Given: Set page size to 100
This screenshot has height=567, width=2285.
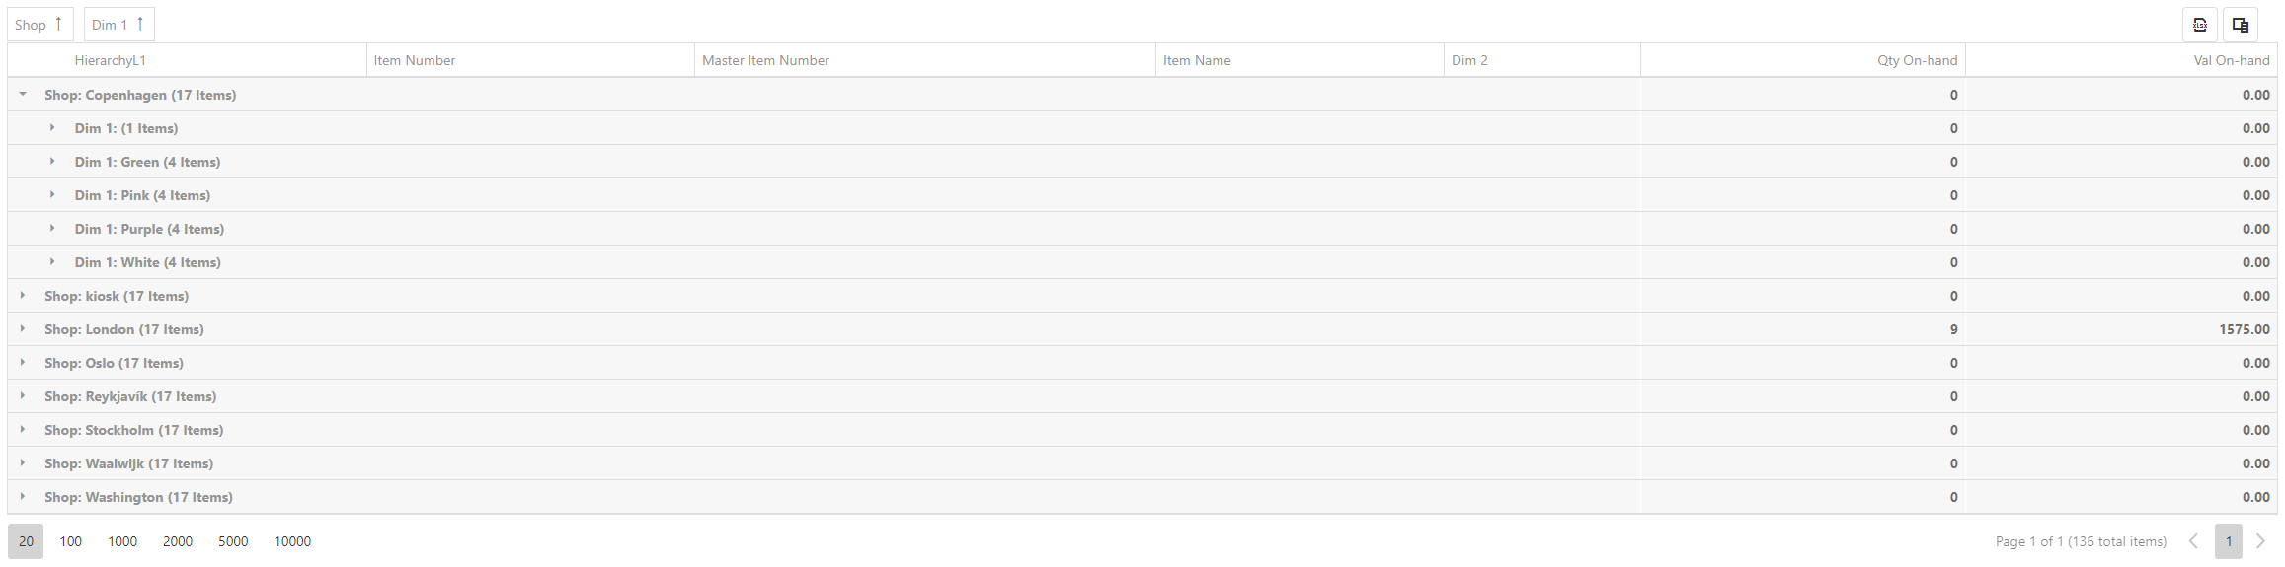Looking at the screenshot, I should (x=70, y=541).
